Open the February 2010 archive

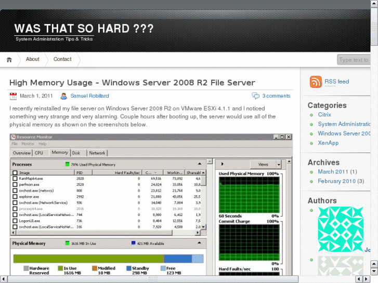point(337,181)
